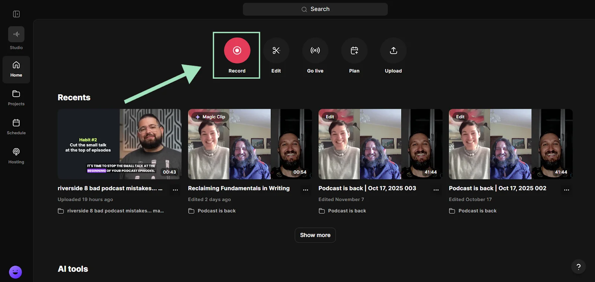Screen dimensions: 595x282
Task: Open Reclaiming Fundamentals in Writing thumbnail
Action: 250,144
